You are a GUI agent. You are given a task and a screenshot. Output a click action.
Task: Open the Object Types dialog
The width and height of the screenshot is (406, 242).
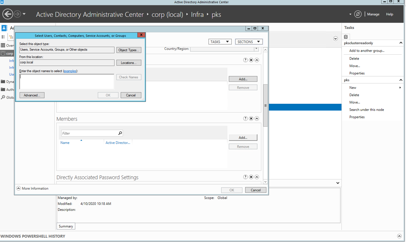click(x=129, y=50)
